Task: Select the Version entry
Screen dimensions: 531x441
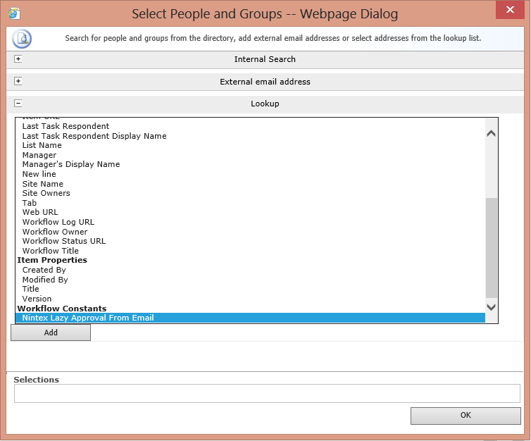Action: 37,299
